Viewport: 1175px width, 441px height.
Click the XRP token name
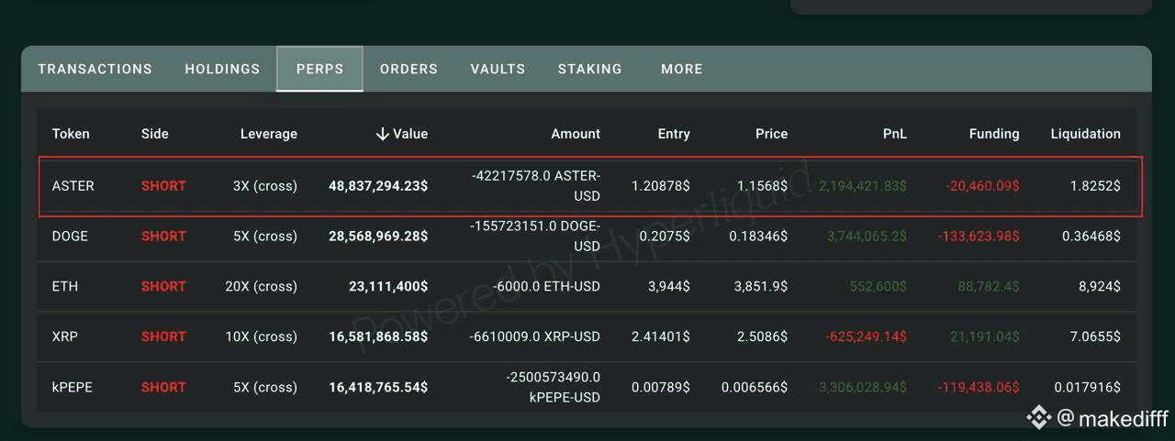[65, 337]
